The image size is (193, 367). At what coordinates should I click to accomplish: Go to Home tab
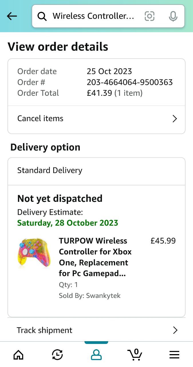[x=19, y=355]
